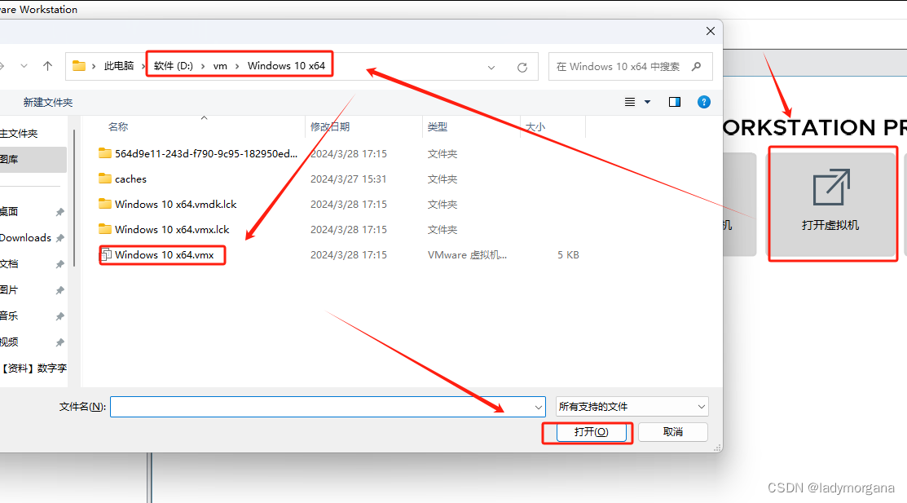Click the 5 KB size cell

[568, 254]
